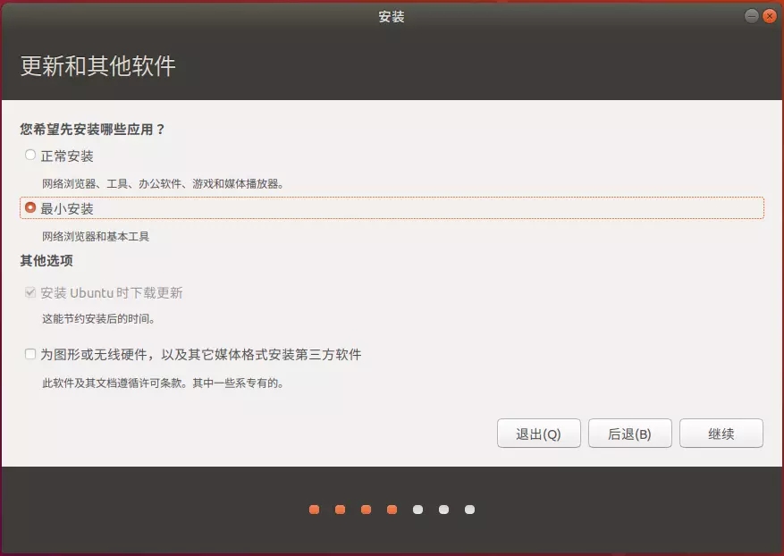Click the 此软件及其文档遵循许可条款 description text
This screenshot has width=784, height=556.
(x=163, y=383)
